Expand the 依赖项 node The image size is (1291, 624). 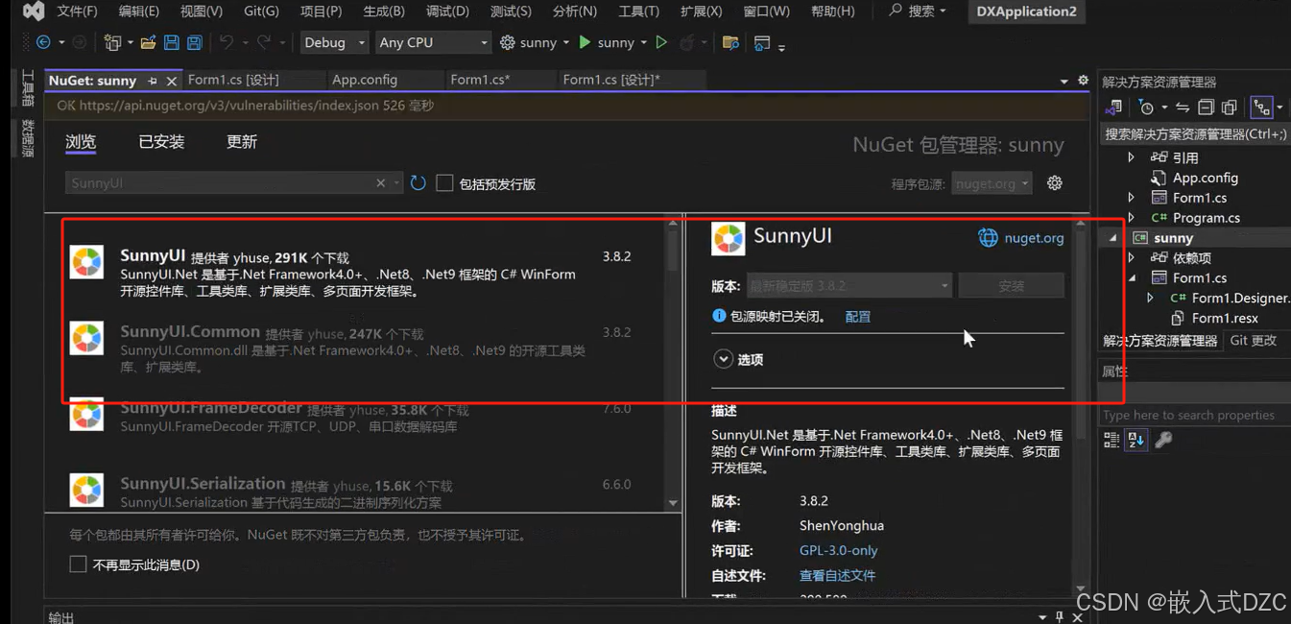point(1131,257)
